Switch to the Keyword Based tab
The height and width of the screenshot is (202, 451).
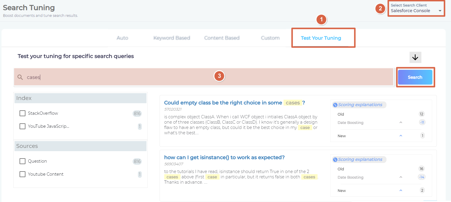coord(172,38)
